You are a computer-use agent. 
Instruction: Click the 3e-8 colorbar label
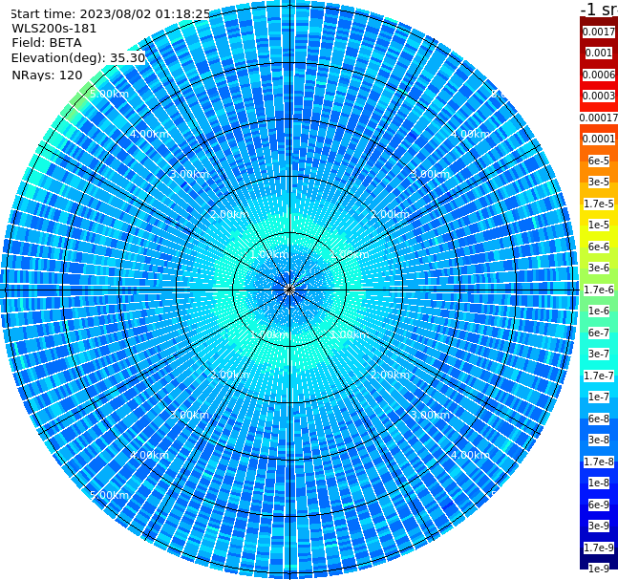tap(599, 440)
